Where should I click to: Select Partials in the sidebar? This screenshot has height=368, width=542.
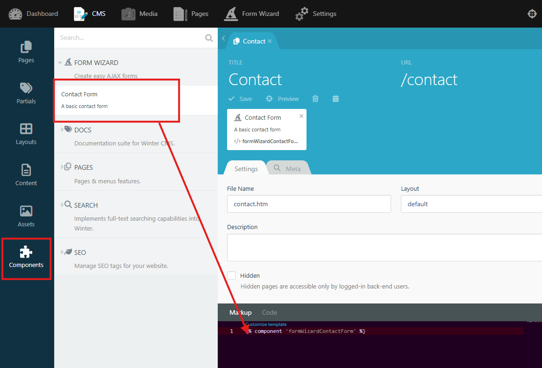click(26, 93)
